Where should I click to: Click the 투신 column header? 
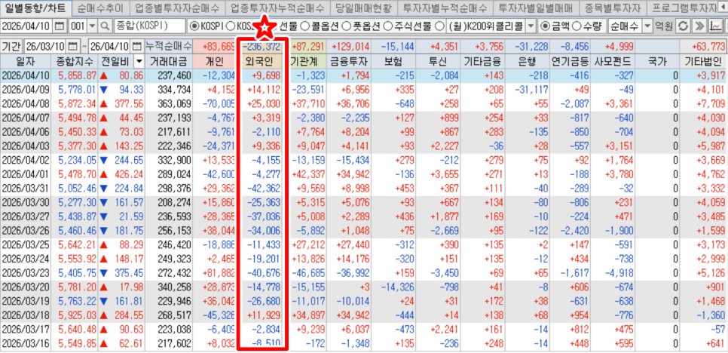tap(438, 61)
